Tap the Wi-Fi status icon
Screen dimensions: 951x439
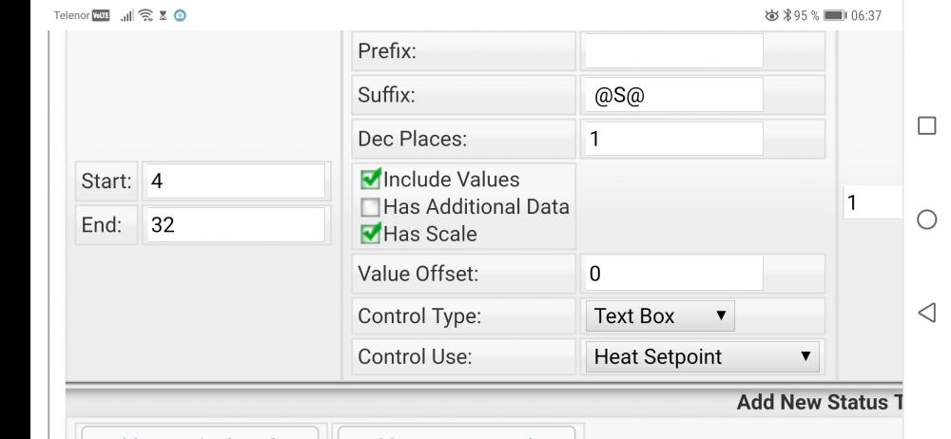point(146,15)
